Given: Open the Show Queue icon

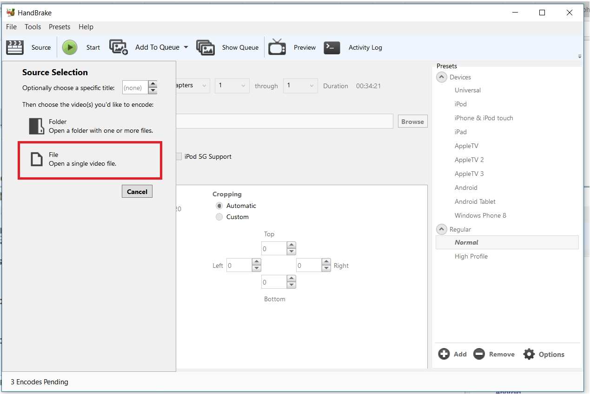Looking at the screenshot, I should click(x=206, y=47).
